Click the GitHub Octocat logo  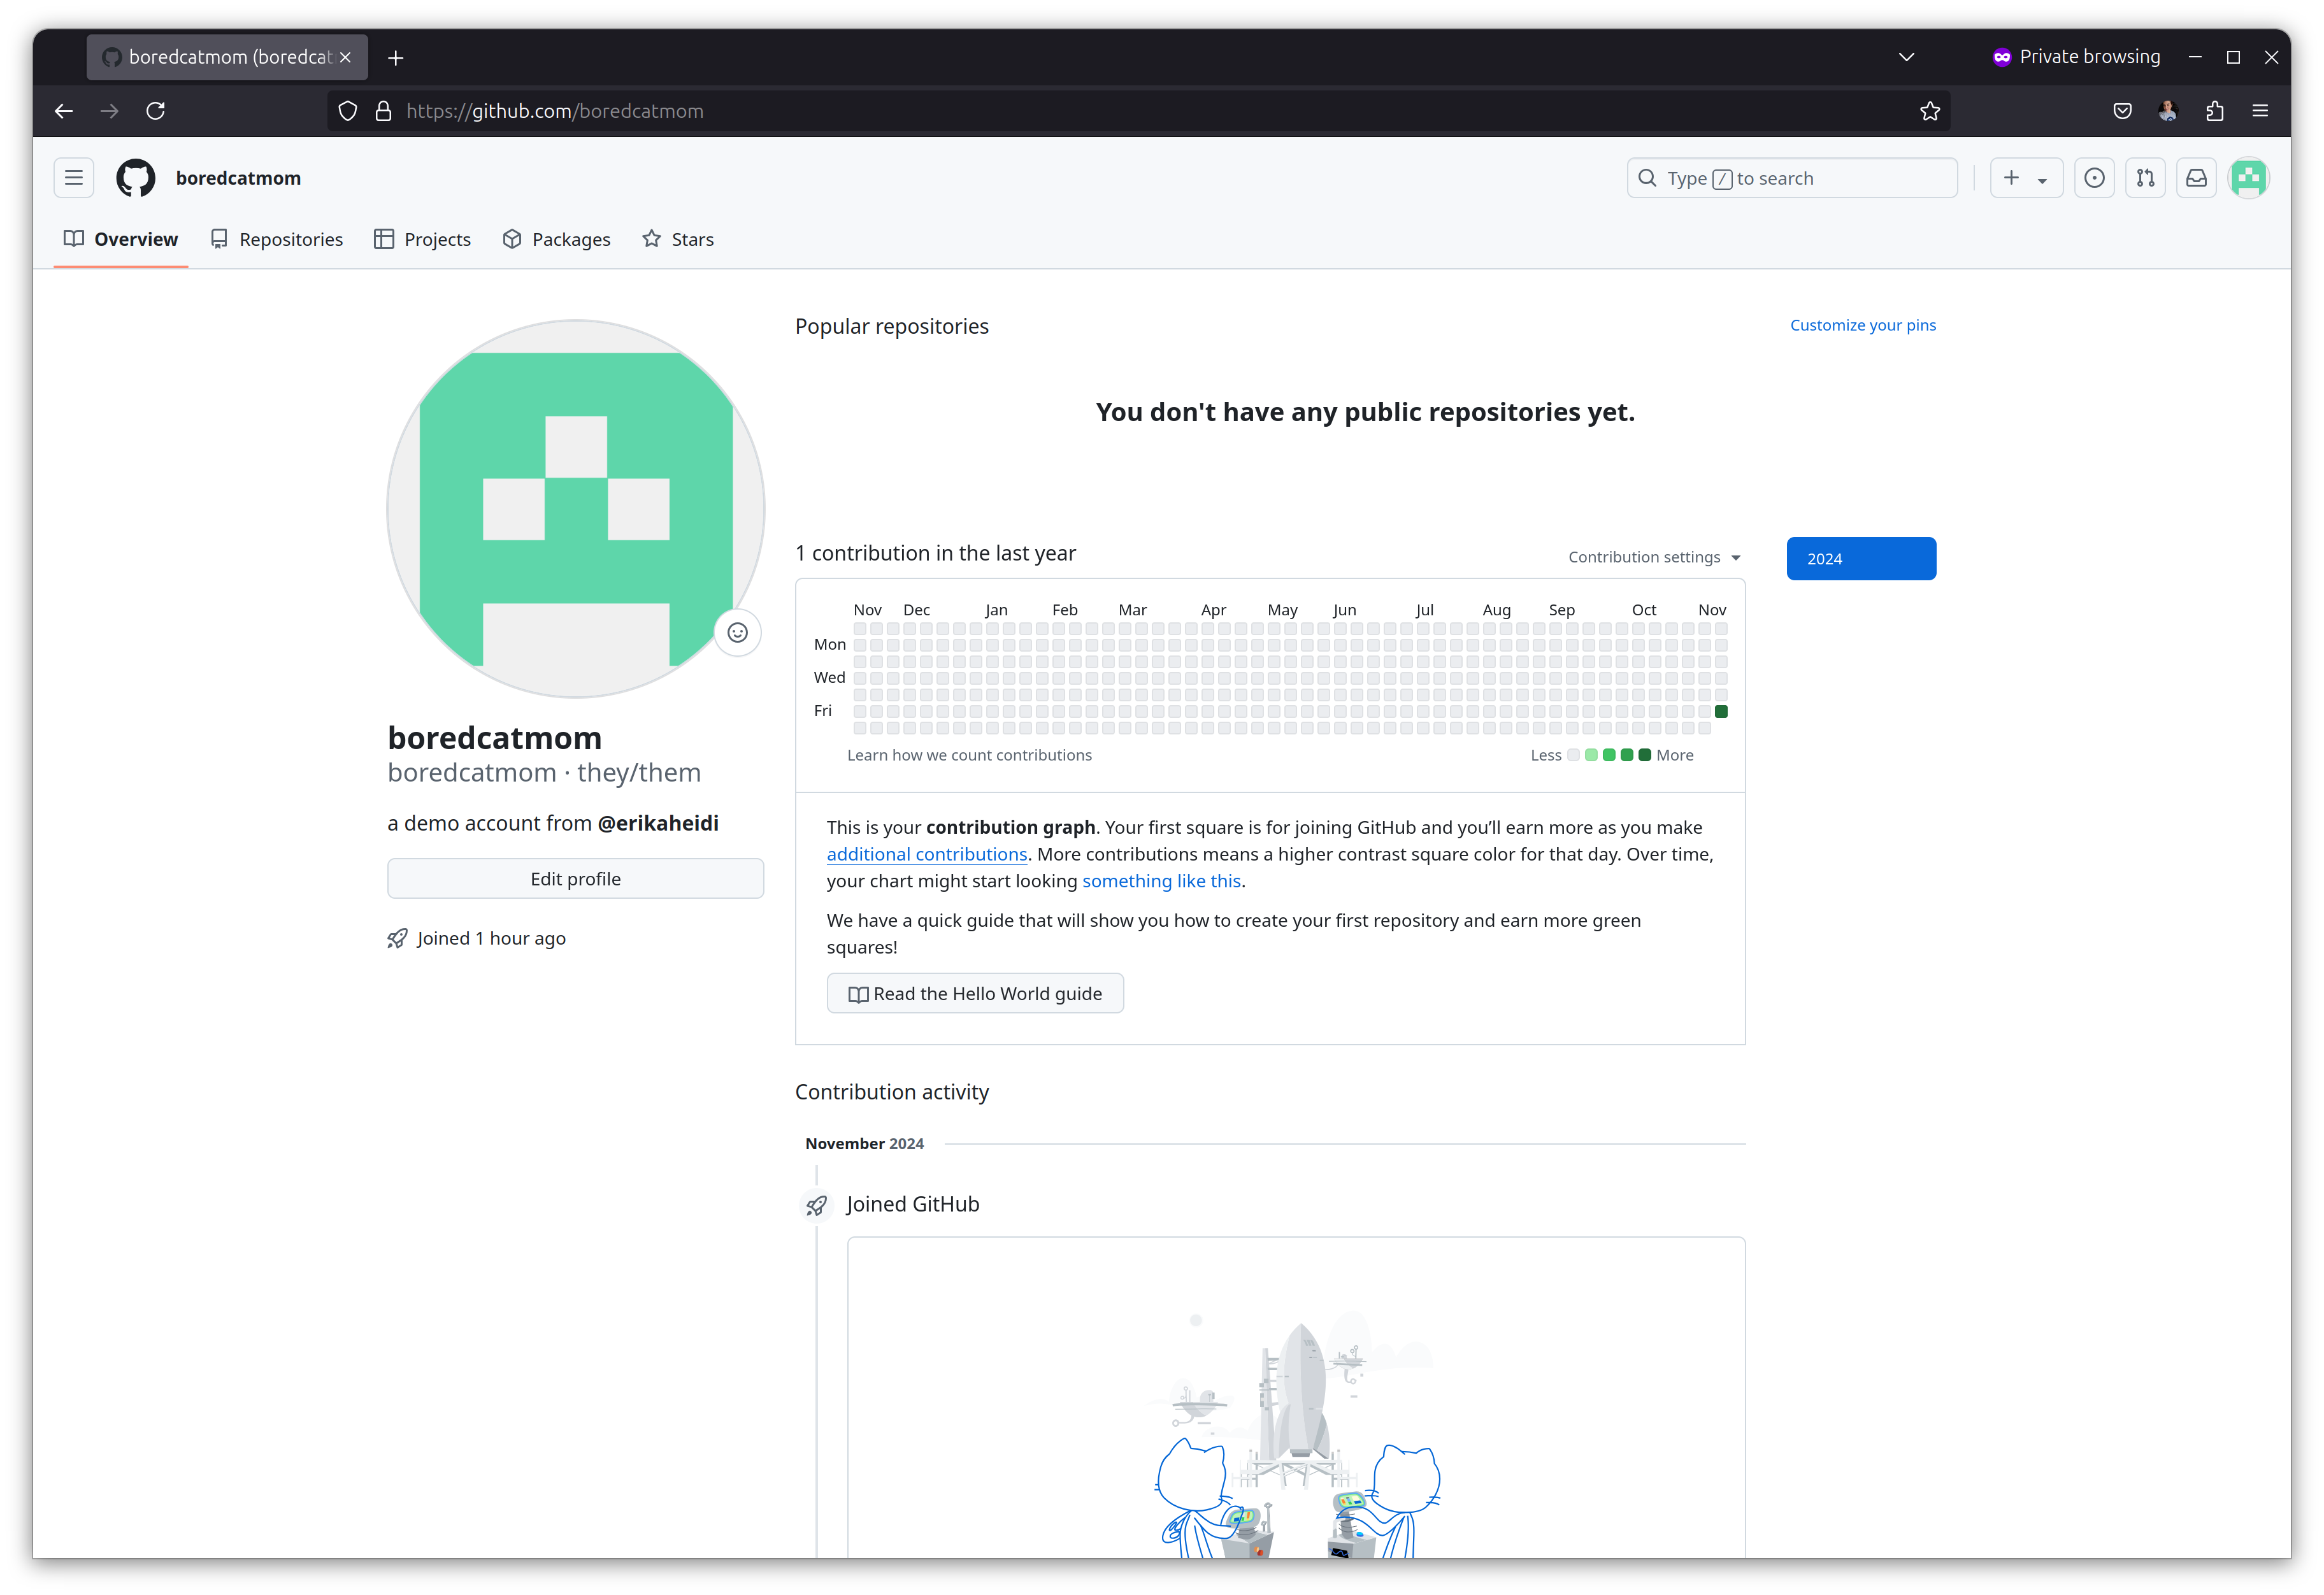(136, 178)
